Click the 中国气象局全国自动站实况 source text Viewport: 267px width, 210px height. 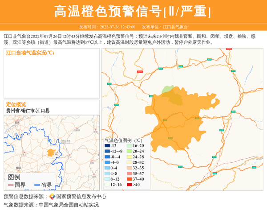click(69, 205)
